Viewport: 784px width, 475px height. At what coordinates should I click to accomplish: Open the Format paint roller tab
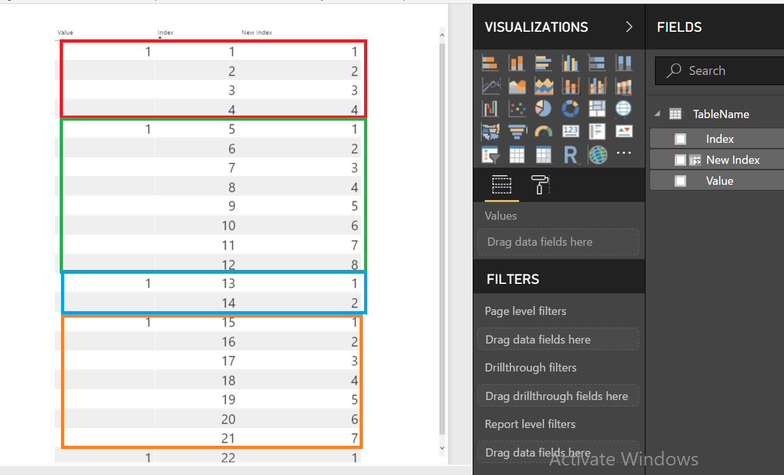[540, 185]
